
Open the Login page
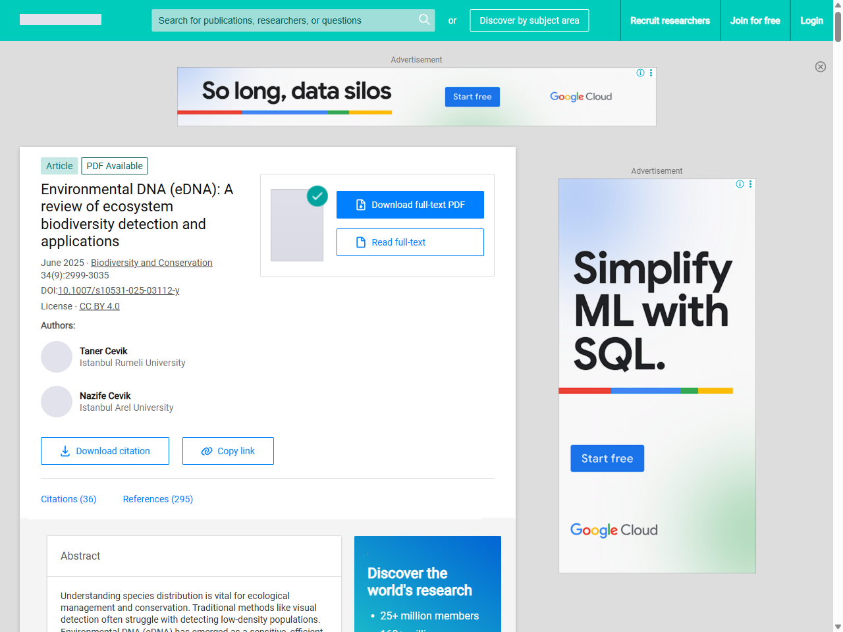[x=811, y=20]
